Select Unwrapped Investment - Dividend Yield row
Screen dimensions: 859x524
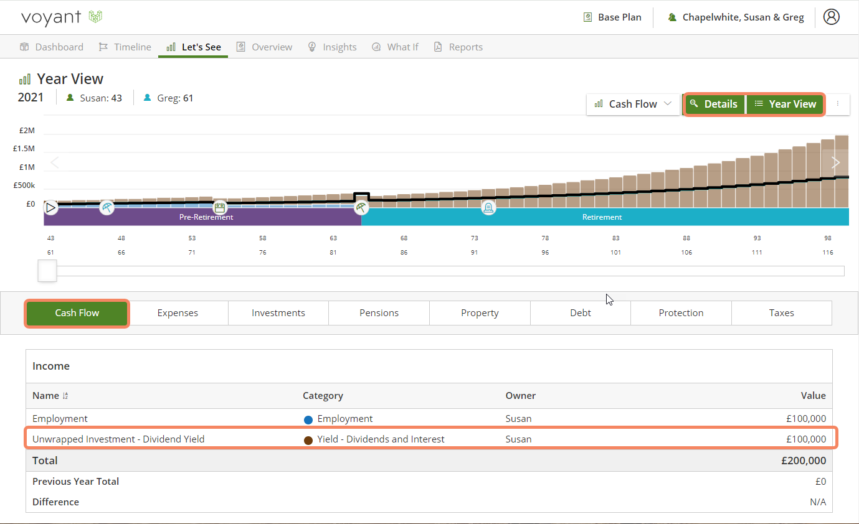[x=430, y=439]
